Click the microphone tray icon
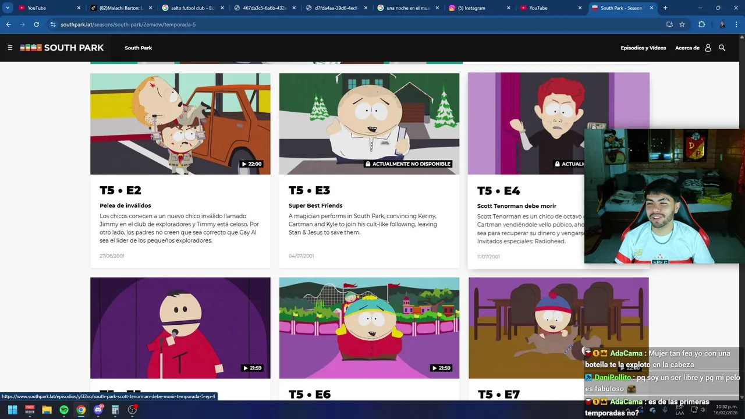745x419 pixels. click(665, 410)
